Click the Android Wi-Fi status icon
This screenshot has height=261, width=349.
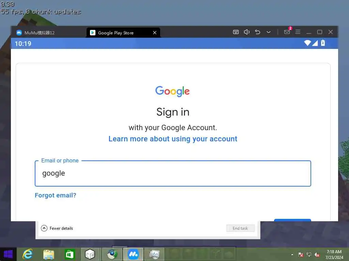(x=307, y=43)
